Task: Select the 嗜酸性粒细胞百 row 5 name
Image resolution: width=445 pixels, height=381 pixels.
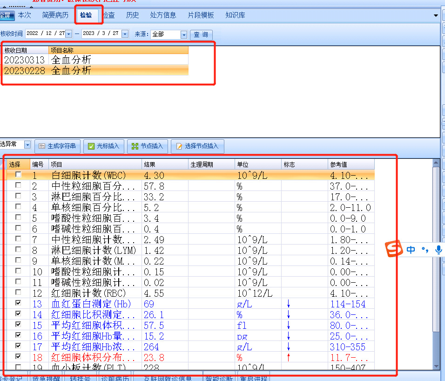Action: [x=93, y=218]
